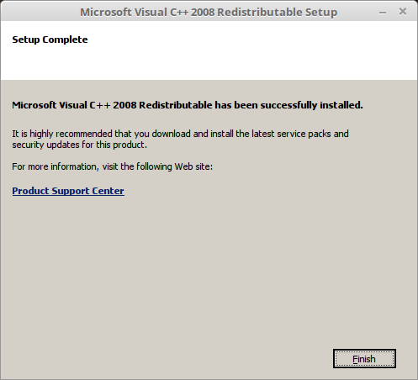Click the white header banner area
Image resolution: width=418 pixels, height=380 pixels.
click(209, 50)
